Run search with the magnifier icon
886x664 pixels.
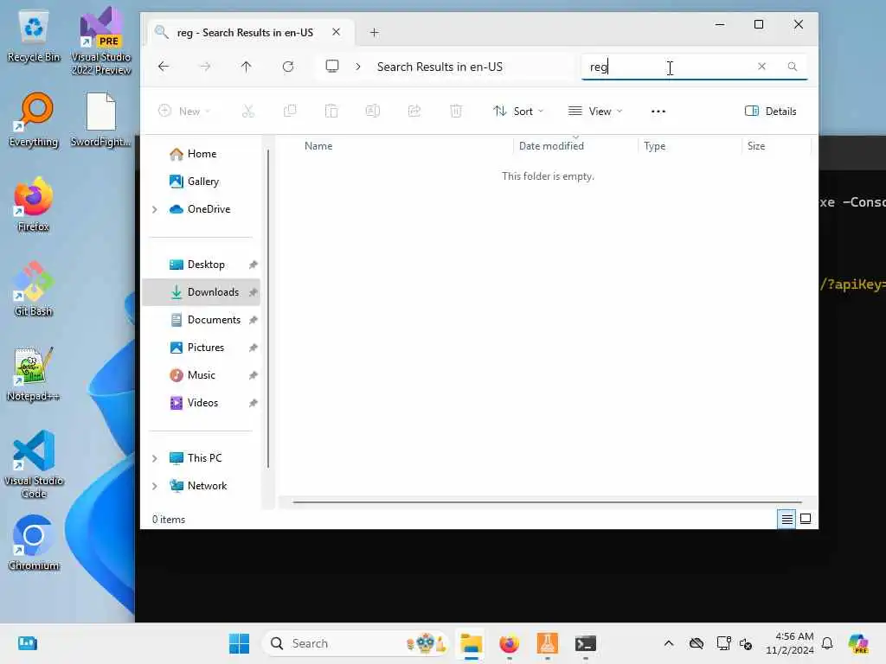793,67
